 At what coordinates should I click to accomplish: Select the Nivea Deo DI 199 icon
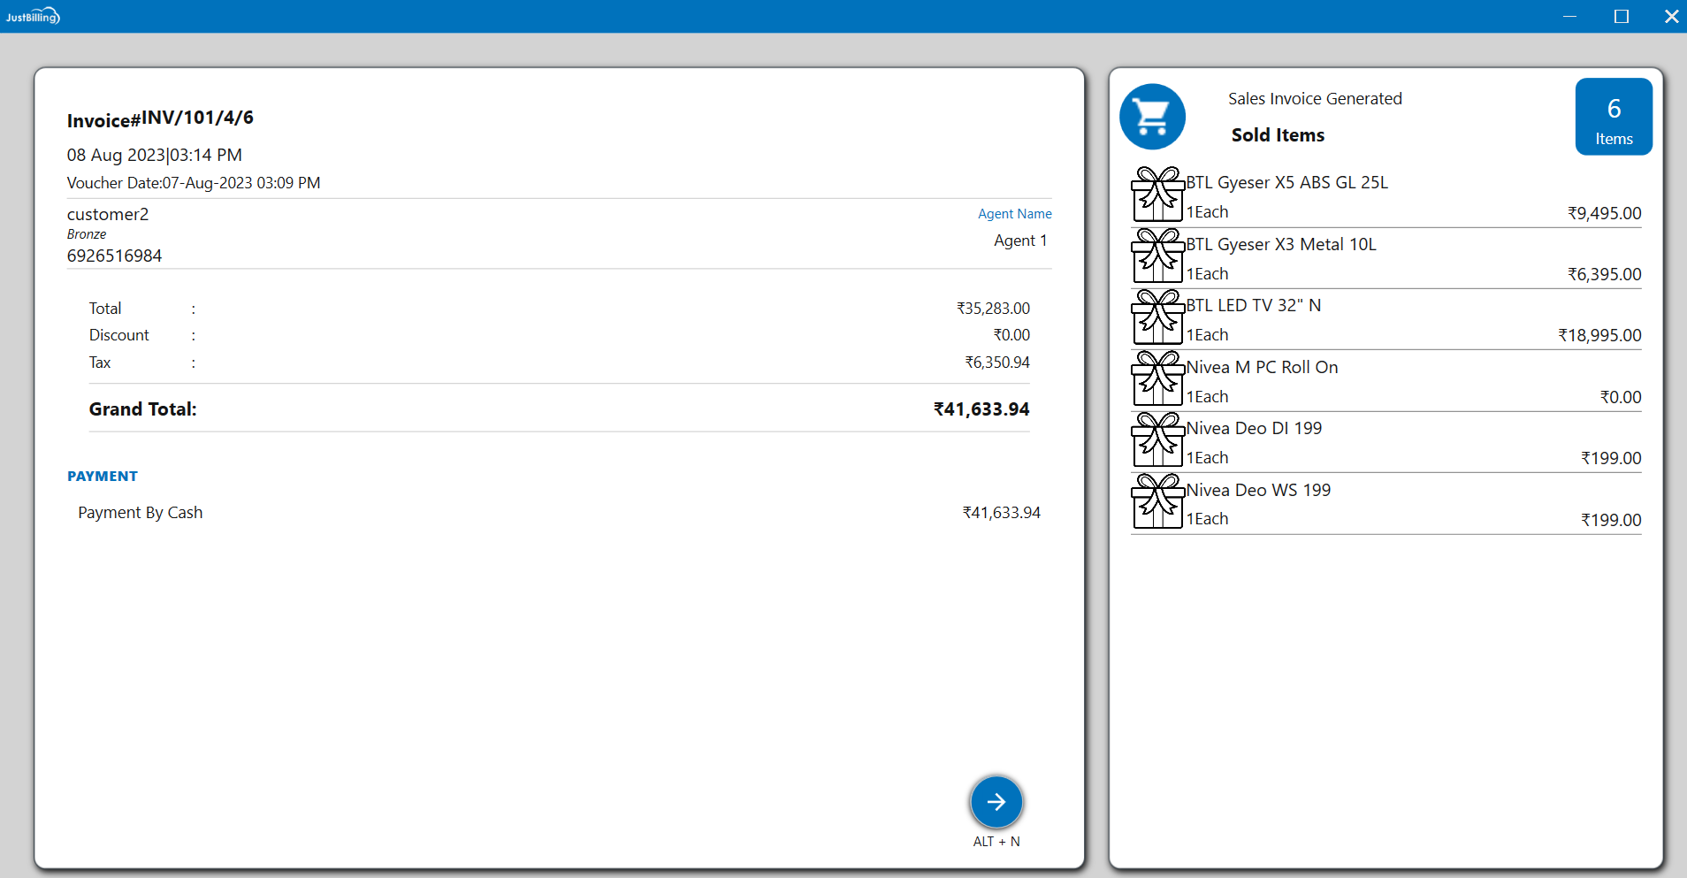(1156, 440)
